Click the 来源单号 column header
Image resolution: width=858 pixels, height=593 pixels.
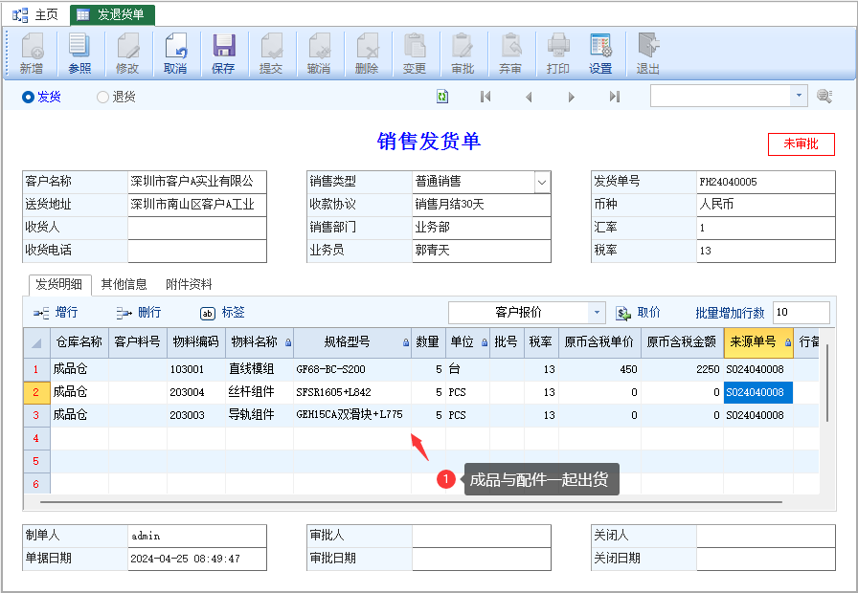point(758,342)
